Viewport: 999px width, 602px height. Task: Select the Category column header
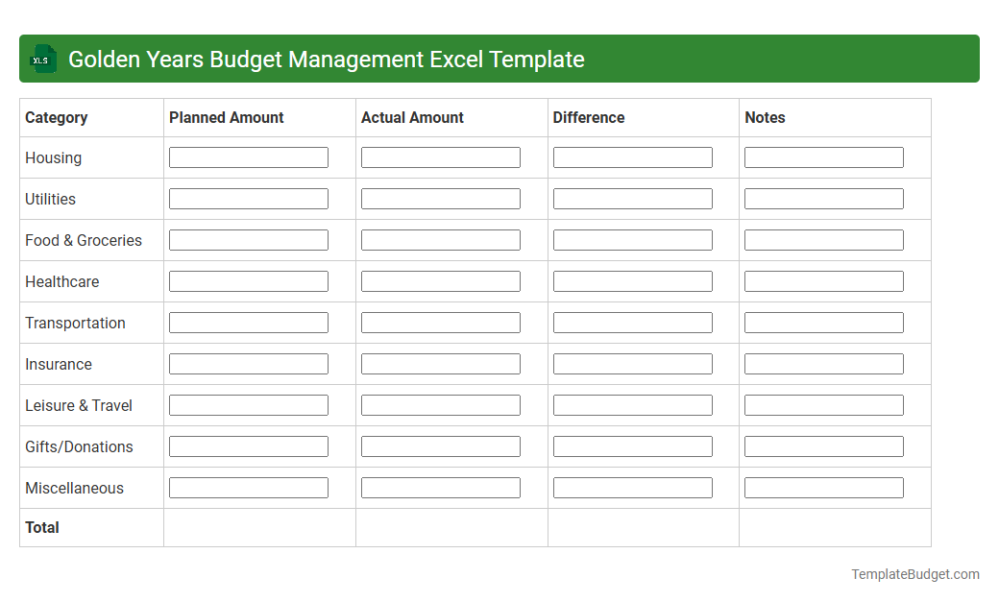tap(56, 117)
